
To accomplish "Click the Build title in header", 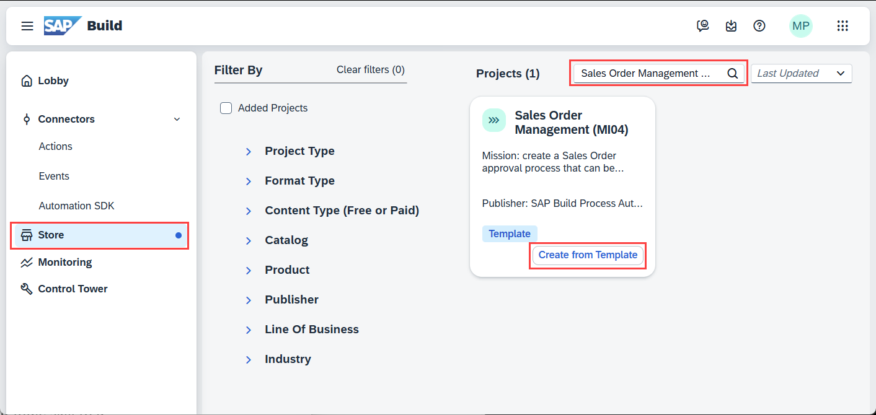I will (105, 26).
